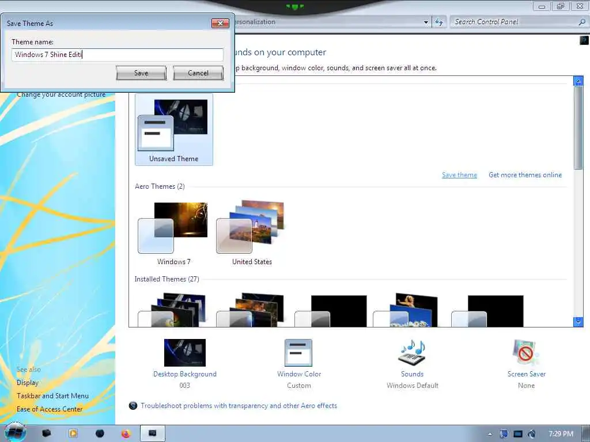Open Ease of Access Center link
This screenshot has height=442, width=590.
50,409
